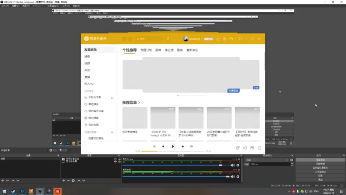Move source up in OBS sources panel

[79, 181]
